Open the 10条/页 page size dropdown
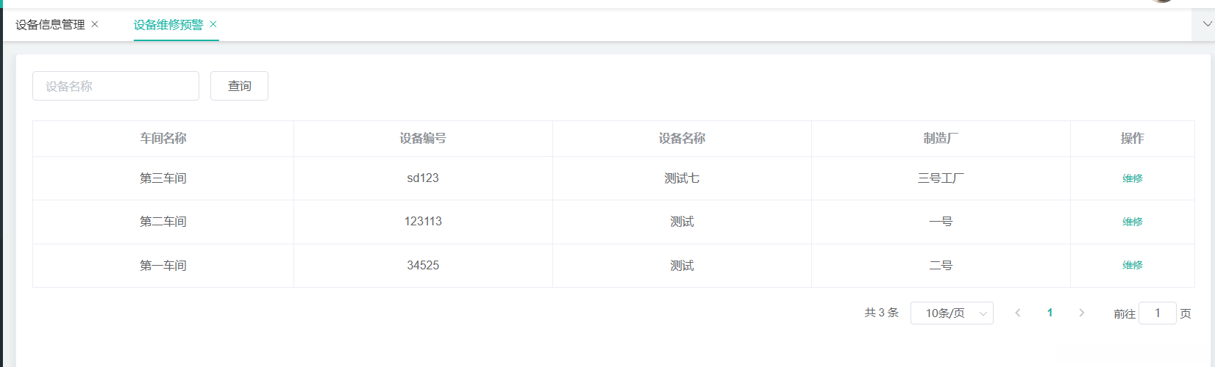Viewport: 1215px width, 367px height. coord(952,313)
